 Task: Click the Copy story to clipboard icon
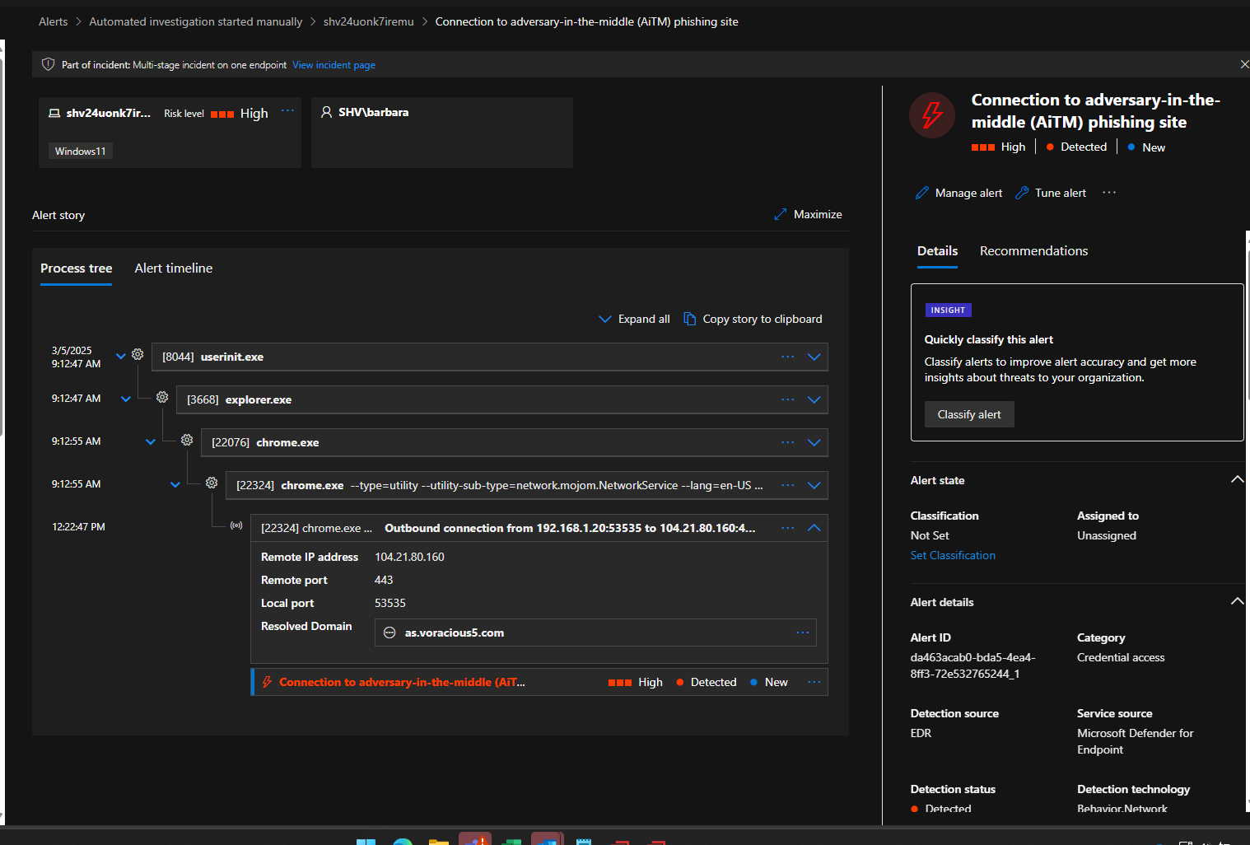[690, 319]
